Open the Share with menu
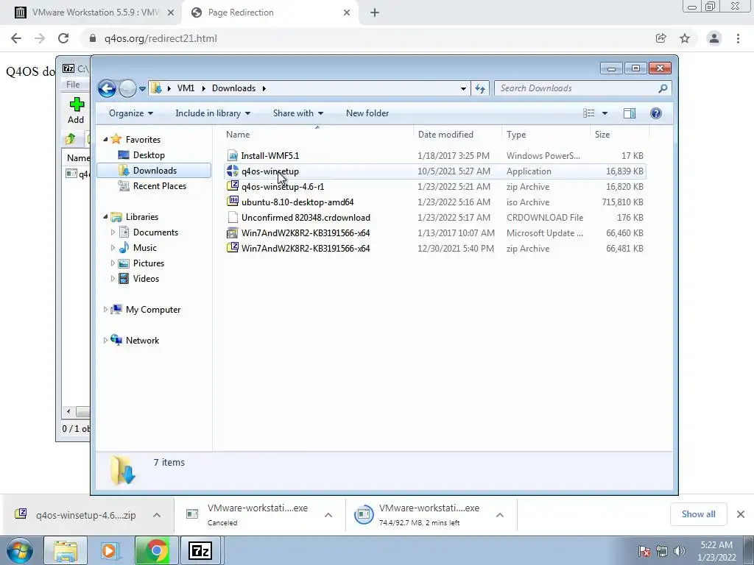The height and width of the screenshot is (565, 754). (x=297, y=113)
